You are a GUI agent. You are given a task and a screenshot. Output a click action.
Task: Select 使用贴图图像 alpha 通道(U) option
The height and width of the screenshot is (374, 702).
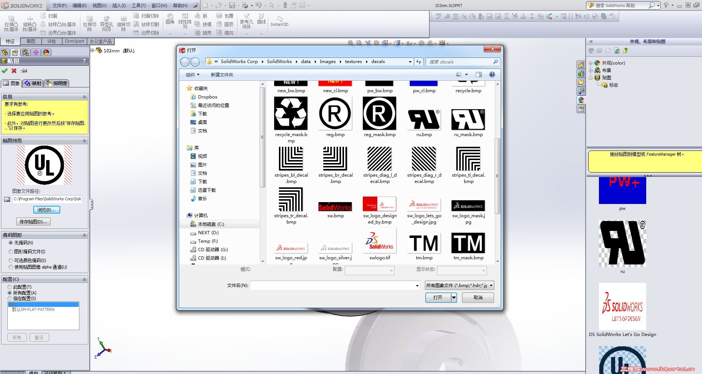[11, 267]
